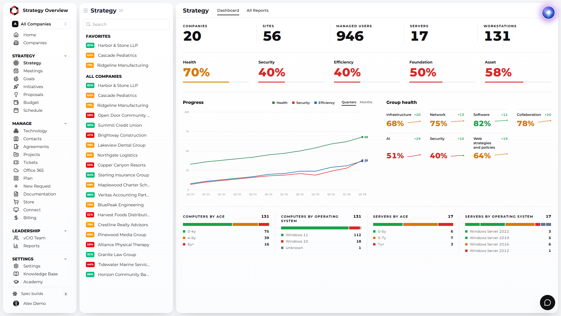The width and height of the screenshot is (561, 316).
Task: Click the Proposals lightbulb icon
Action: (16, 95)
